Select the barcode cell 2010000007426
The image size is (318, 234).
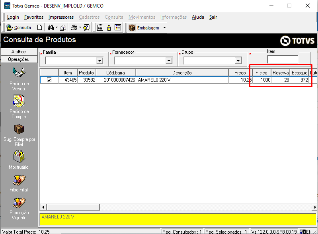coord(116,80)
